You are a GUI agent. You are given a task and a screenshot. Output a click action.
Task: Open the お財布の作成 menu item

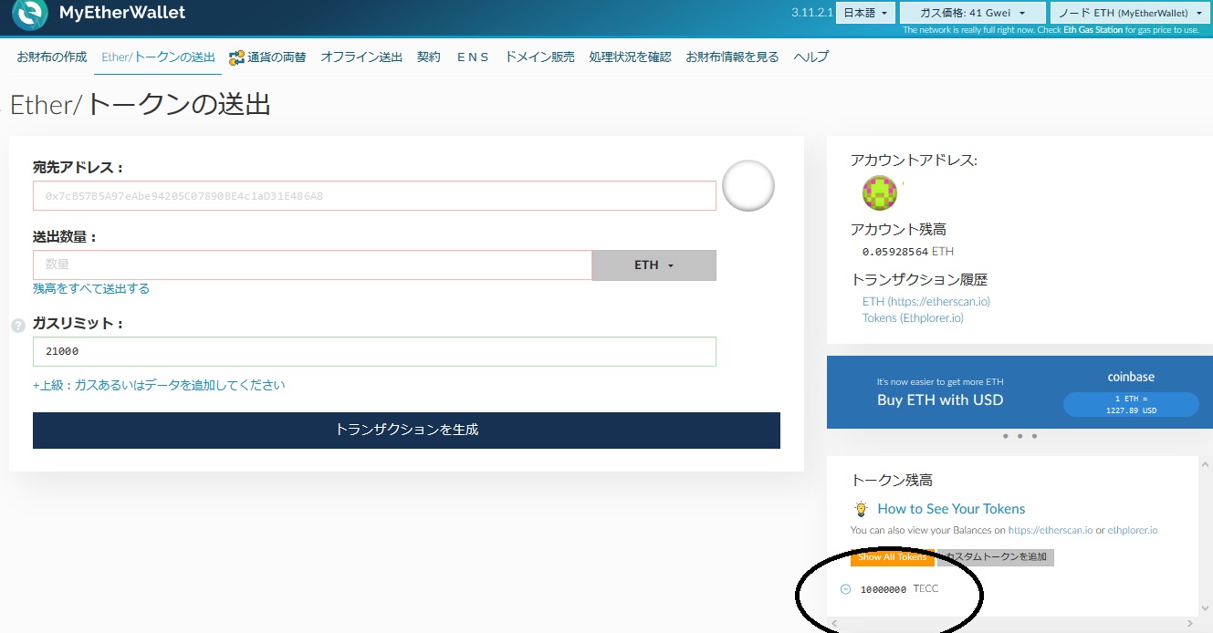[x=50, y=56]
